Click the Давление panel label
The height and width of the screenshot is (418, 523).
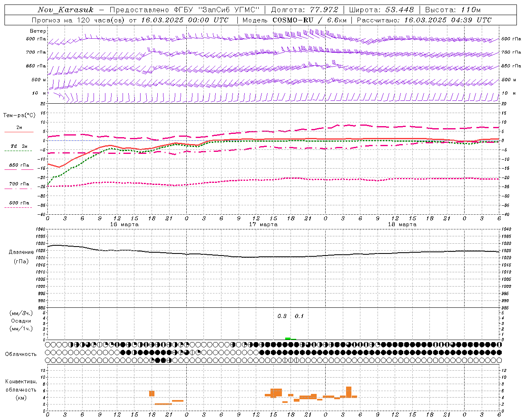(21, 252)
